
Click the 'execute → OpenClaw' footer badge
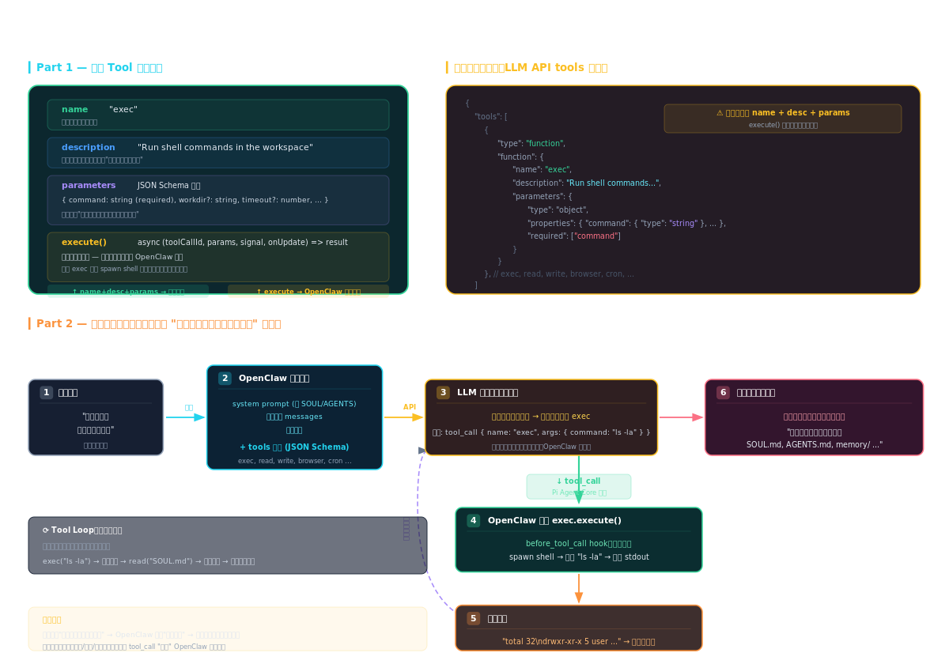308,292
